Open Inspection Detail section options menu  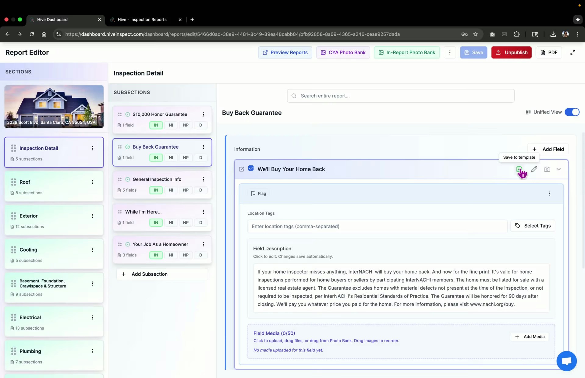(92, 148)
